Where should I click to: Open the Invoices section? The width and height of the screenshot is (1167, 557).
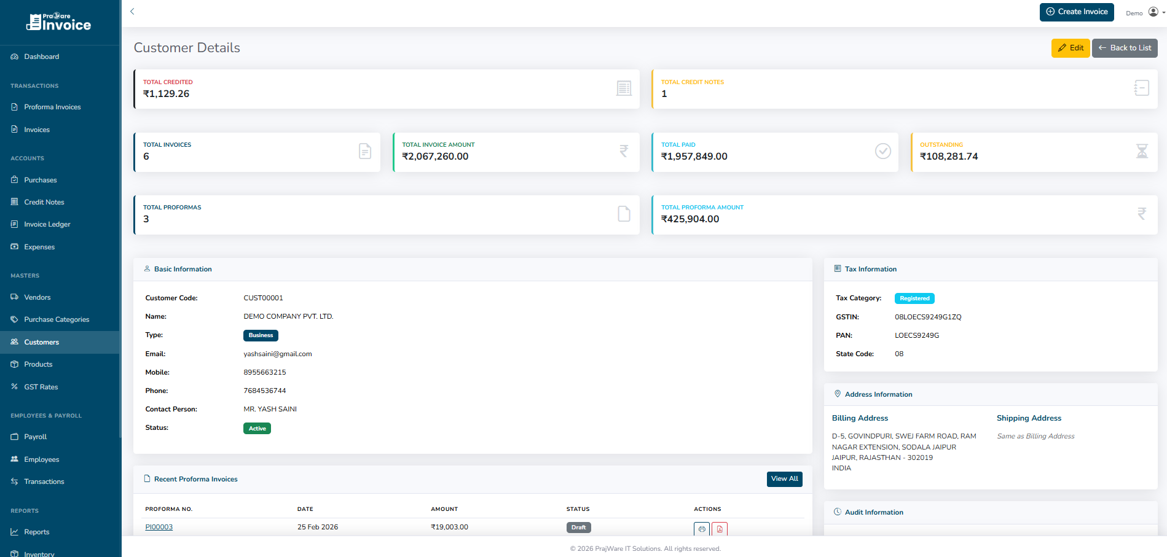tap(38, 129)
